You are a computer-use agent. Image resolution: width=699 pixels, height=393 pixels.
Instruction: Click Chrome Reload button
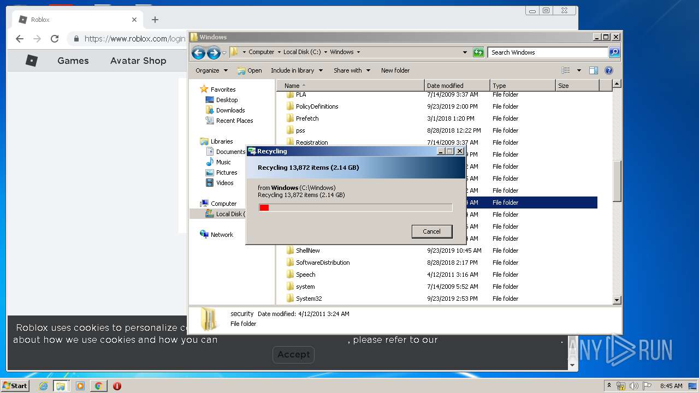pyautogui.click(x=55, y=39)
